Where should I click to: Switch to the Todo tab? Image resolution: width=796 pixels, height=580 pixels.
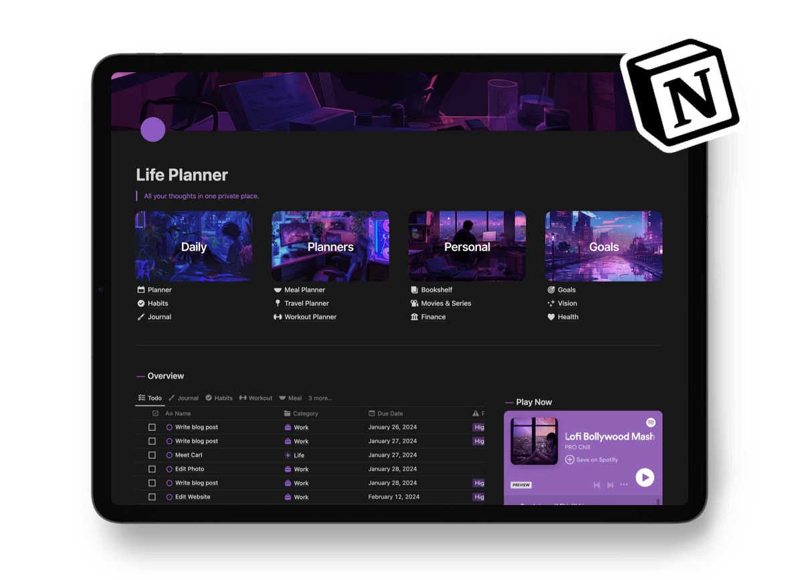click(150, 398)
